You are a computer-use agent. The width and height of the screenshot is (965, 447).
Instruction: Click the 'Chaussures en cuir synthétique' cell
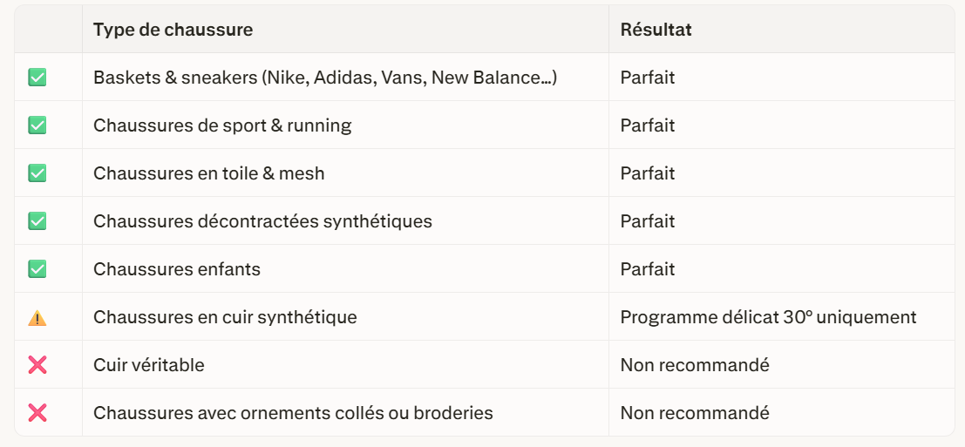click(225, 317)
